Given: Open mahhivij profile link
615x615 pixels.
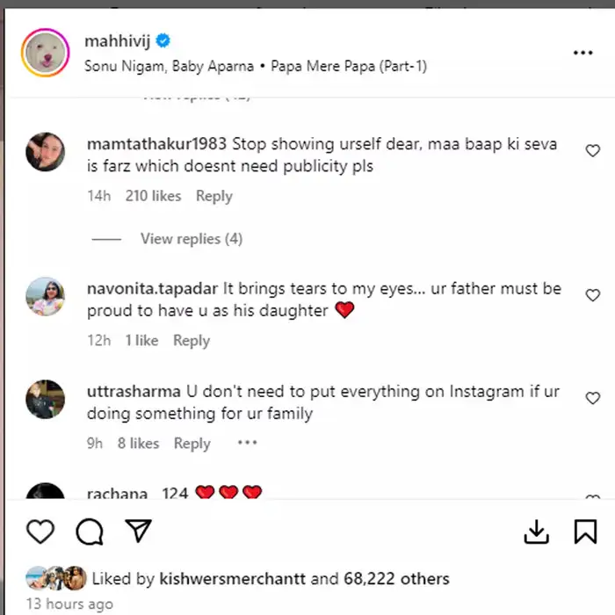Looking at the screenshot, I should click(x=118, y=41).
